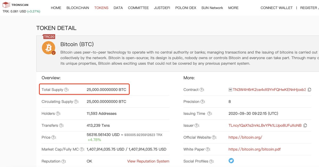Click the Issuing Time help icon
This screenshot has width=319, height=167.
[x=209, y=114]
